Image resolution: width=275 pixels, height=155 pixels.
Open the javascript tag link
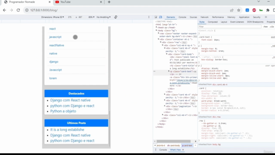[55, 37]
